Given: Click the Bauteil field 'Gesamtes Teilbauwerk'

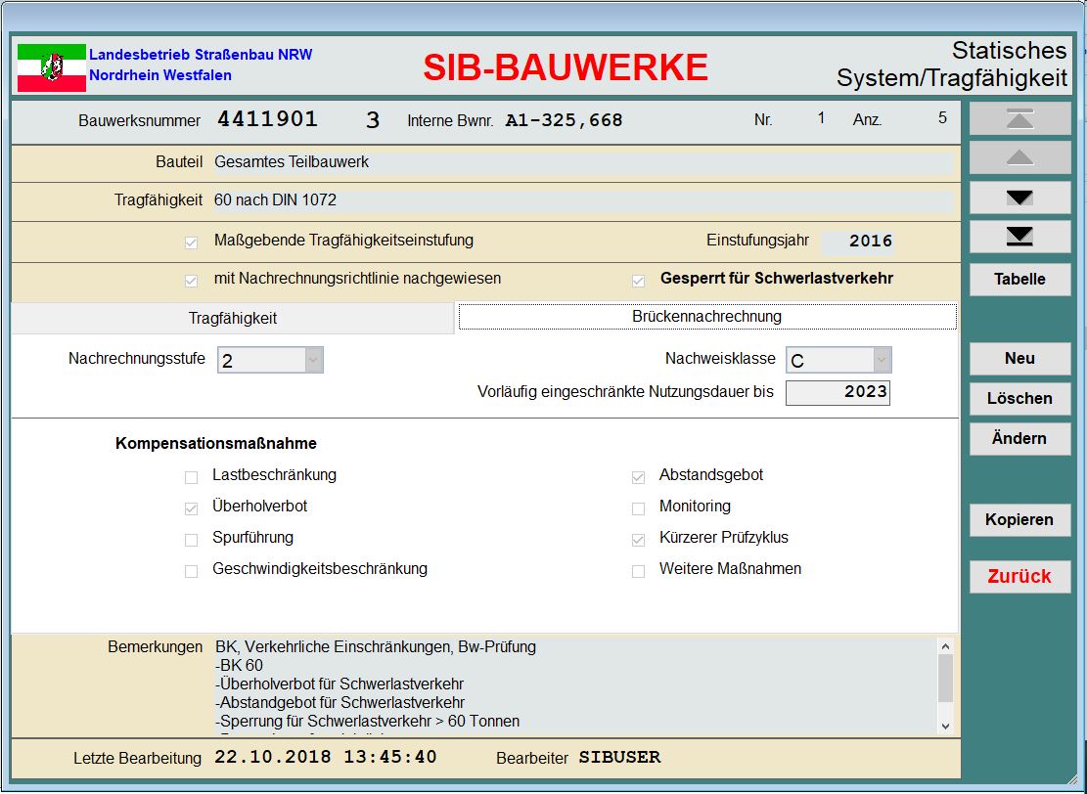Looking at the screenshot, I should click(x=582, y=162).
